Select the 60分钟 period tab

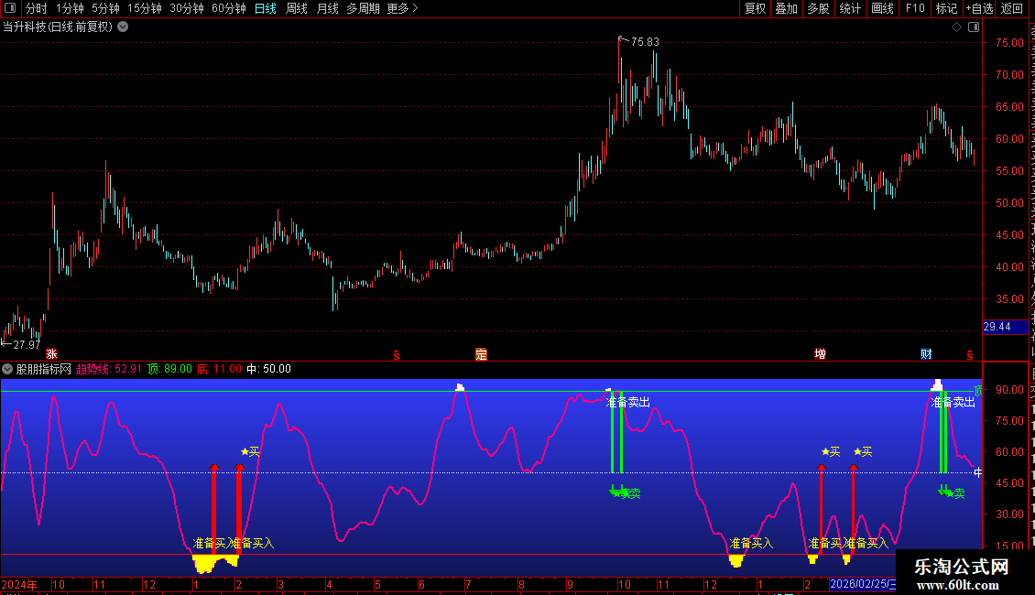(x=228, y=8)
